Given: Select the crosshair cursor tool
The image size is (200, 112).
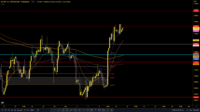Looking at the screenshot, I should [x=55, y=110].
